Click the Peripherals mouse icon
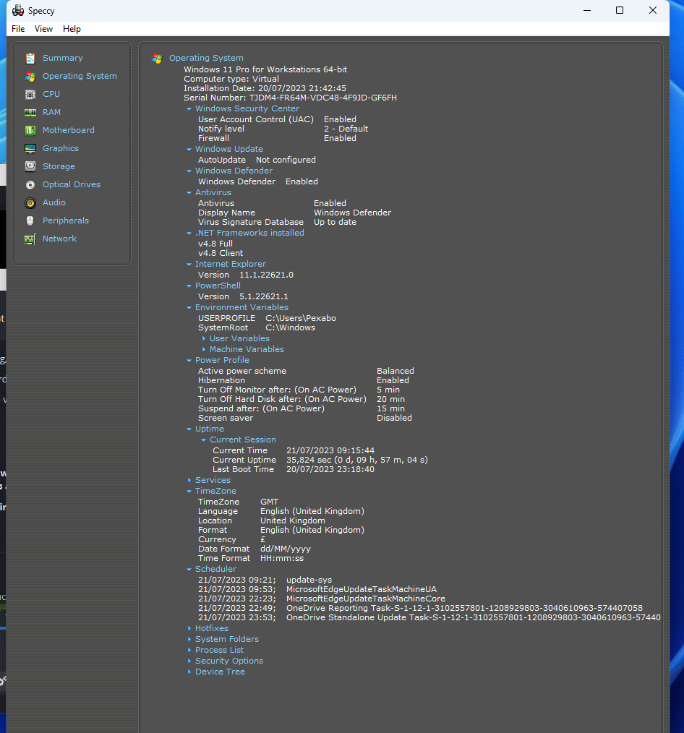This screenshot has height=733, width=684. [30, 220]
